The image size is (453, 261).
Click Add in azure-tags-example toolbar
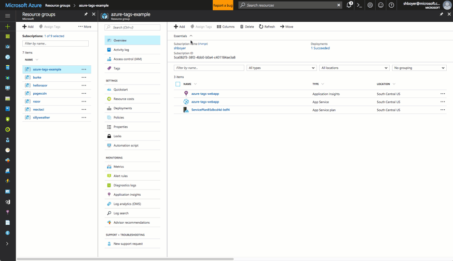click(180, 26)
